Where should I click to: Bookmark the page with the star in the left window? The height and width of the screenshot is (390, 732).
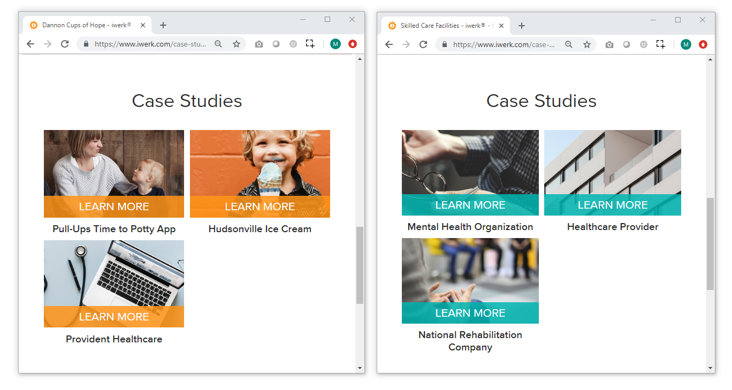tap(237, 44)
